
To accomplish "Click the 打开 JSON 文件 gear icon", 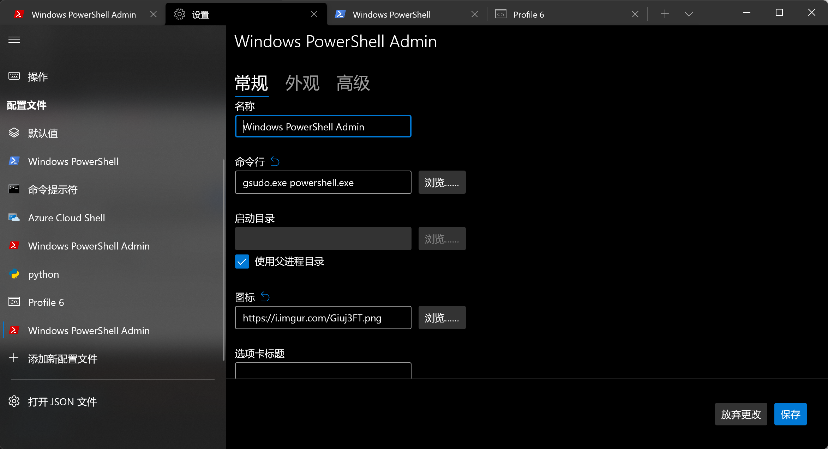I will tap(14, 401).
